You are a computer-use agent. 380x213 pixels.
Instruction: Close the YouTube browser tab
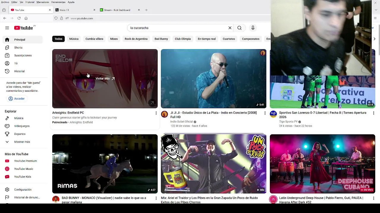tap(50, 10)
